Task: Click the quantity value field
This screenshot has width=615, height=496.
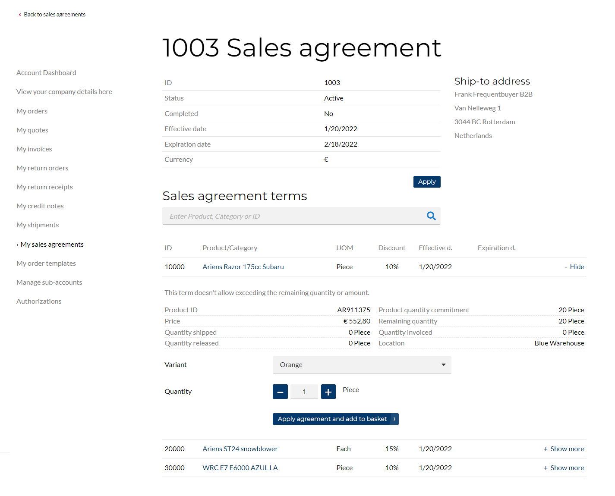Action: tap(304, 392)
